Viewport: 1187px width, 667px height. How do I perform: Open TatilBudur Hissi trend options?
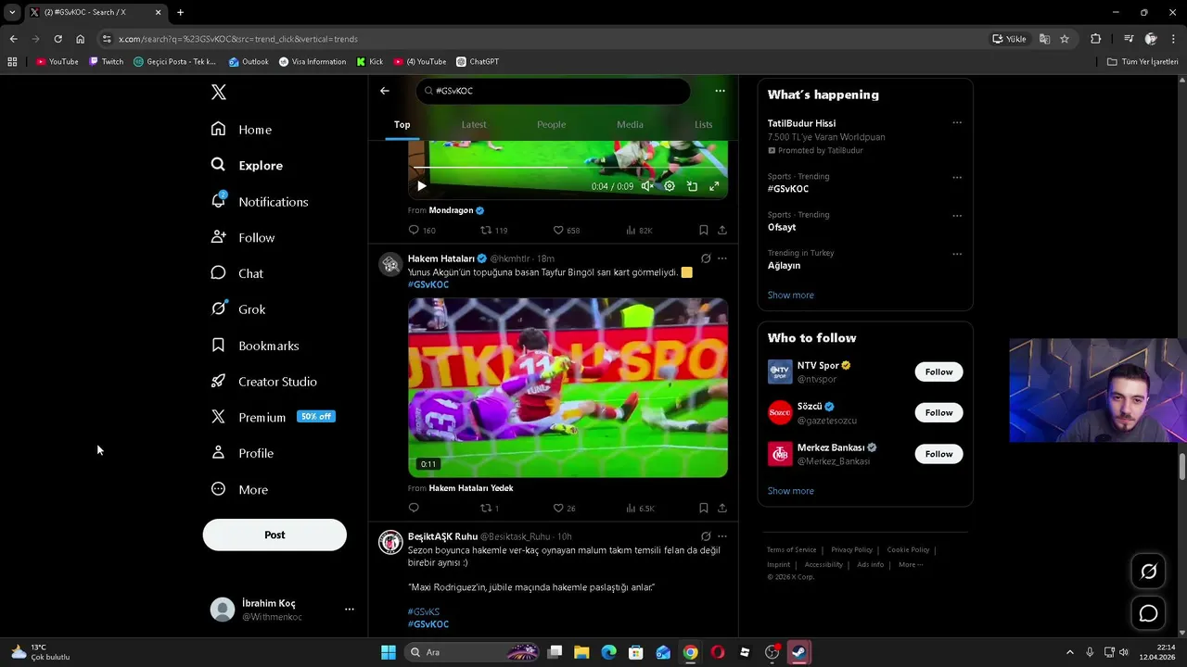(x=957, y=122)
